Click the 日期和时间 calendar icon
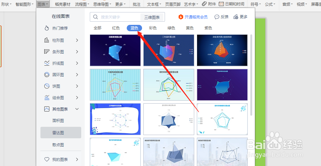321x166 pixels. [x=221, y=4]
